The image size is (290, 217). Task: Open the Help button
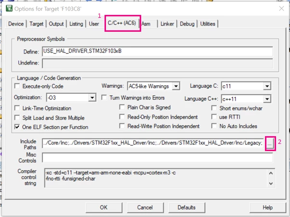click(x=268, y=207)
